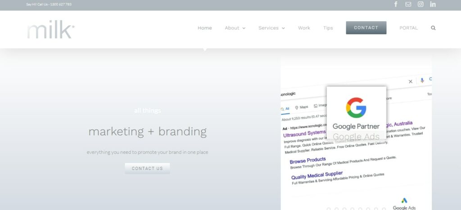Click the milk logo

click(x=50, y=29)
